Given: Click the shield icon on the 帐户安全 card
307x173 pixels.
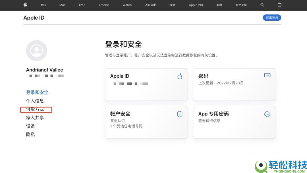Looking at the screenshot, I should [x=179, y=114].
